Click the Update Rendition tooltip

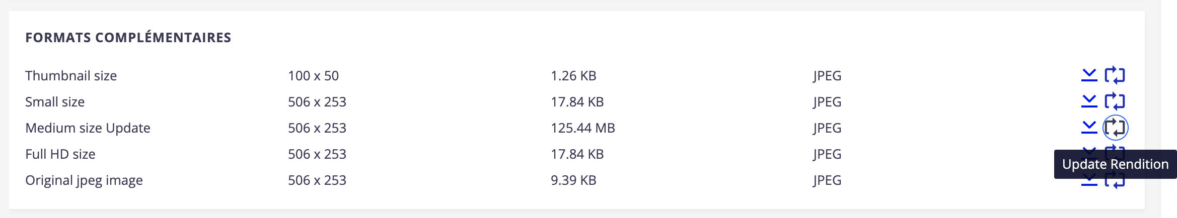click(x=1115, y=164)
